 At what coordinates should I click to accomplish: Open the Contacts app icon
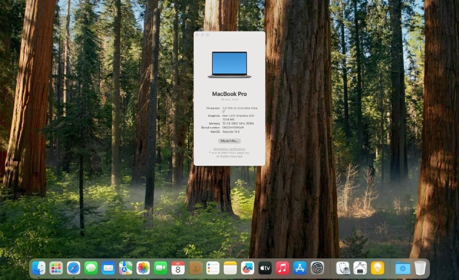(x=196, y=268)
